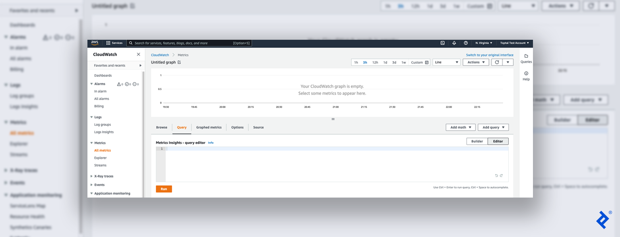This screenshot has height=237, width=620.
Task: Open the query editor Info link
Action: click(x=211, y=142)
